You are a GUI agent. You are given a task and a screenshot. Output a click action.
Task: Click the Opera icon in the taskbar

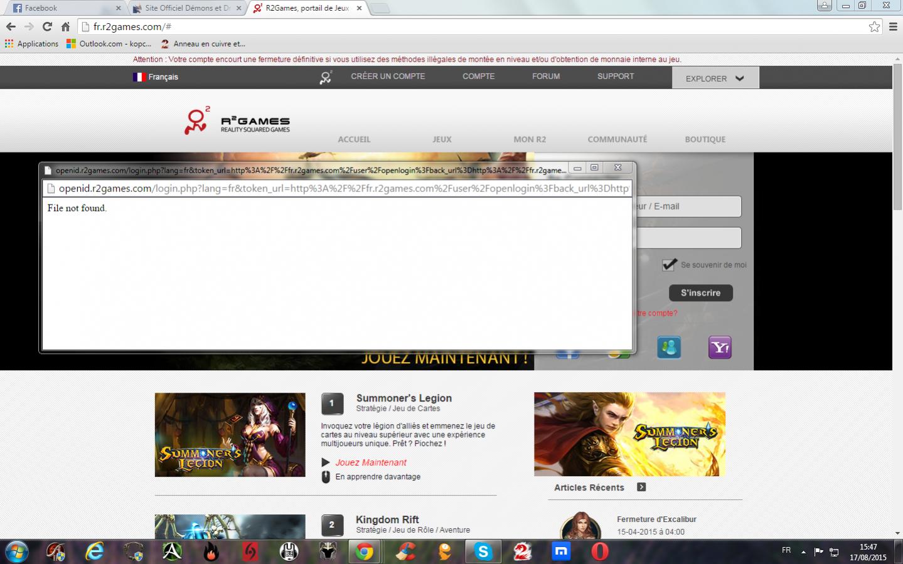point(599,551)
